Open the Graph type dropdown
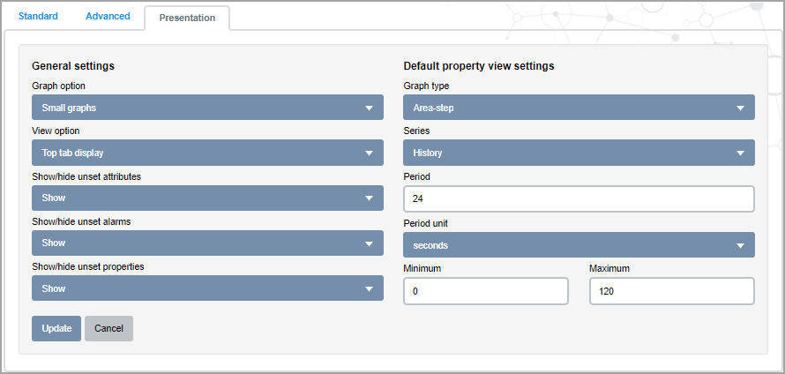The image size is (785, 374). 579,108
